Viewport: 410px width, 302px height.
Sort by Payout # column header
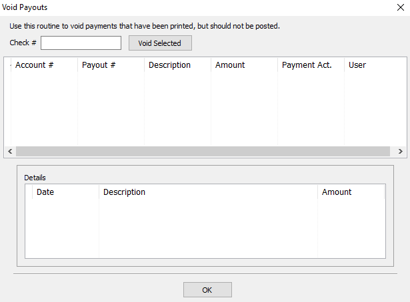(x=111, y=65)
